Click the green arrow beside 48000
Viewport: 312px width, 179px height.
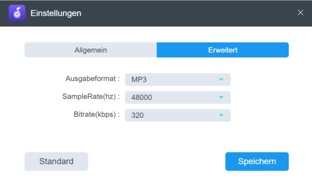pos(221,97)
